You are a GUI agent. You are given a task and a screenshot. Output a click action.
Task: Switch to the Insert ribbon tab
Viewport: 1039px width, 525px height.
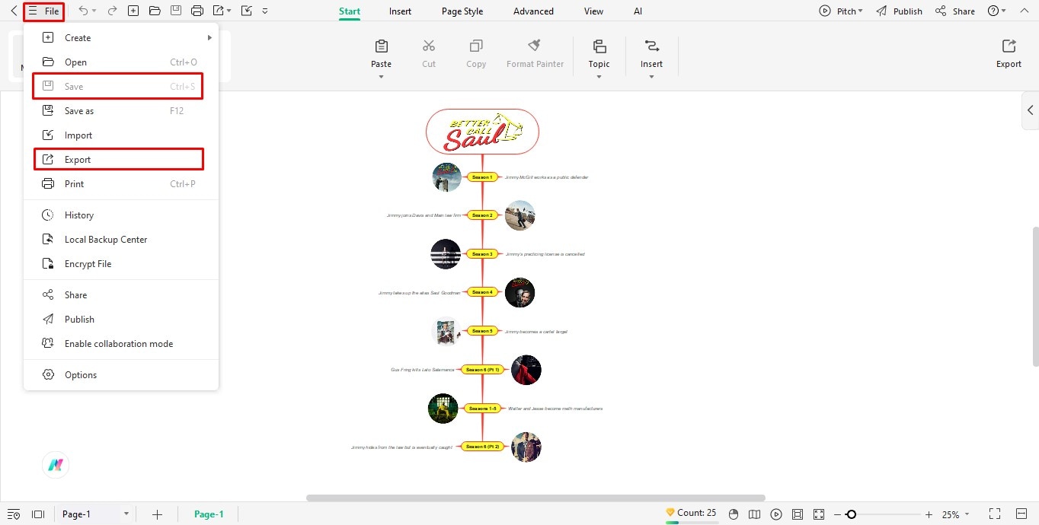pos(400,11)
